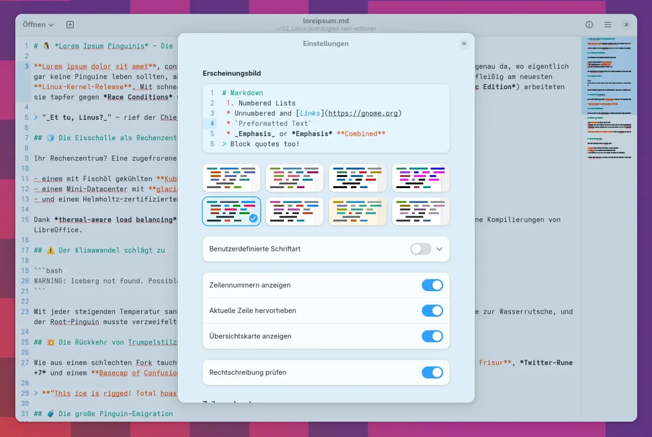652x437 pixels.
Task: Expand the Benutzerdefinierte Schriftart row chevron
Action: (440, 249)
